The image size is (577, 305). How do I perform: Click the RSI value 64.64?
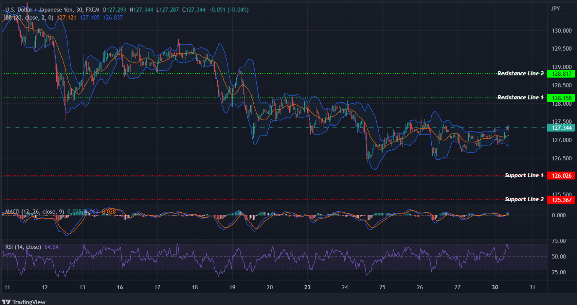click(51, 247)
